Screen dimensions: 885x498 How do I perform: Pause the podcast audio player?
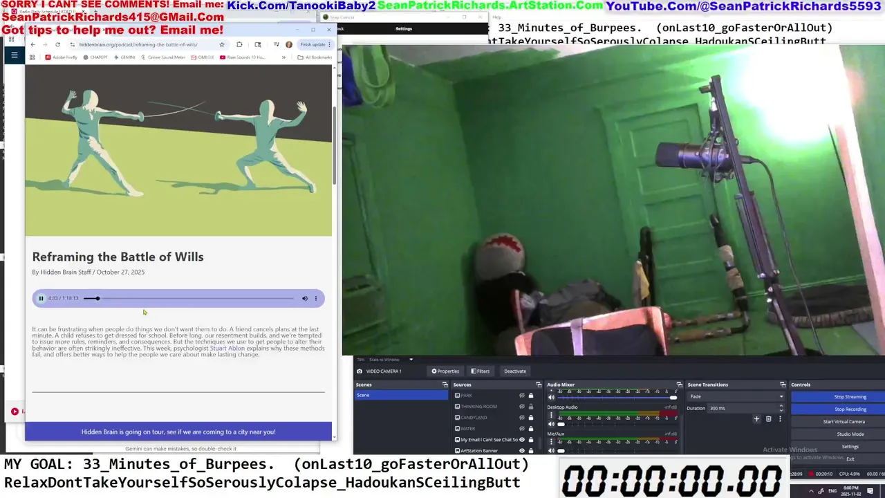point(41,299)
